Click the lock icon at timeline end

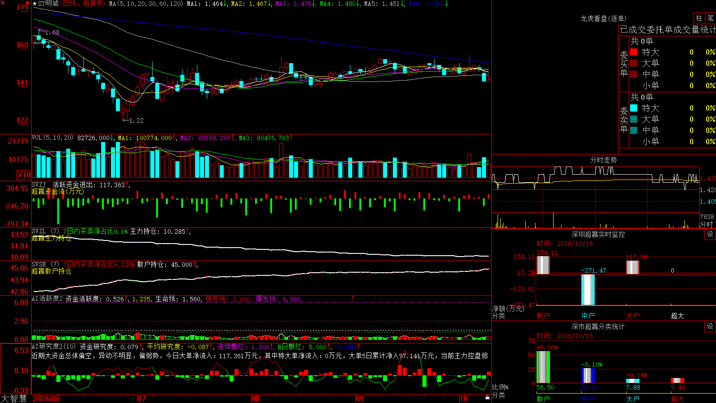tap(487, 397)
